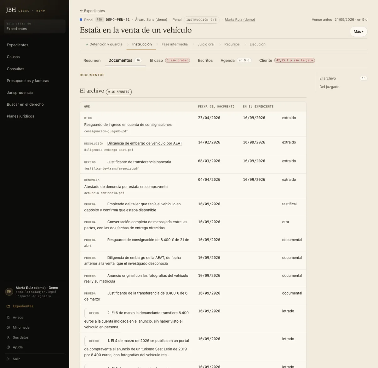Click the person icon next to Sus datos

tap(8, 337)
